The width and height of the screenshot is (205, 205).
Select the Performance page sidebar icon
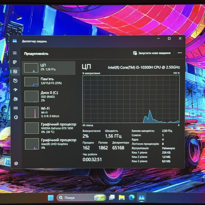(15, 71)
